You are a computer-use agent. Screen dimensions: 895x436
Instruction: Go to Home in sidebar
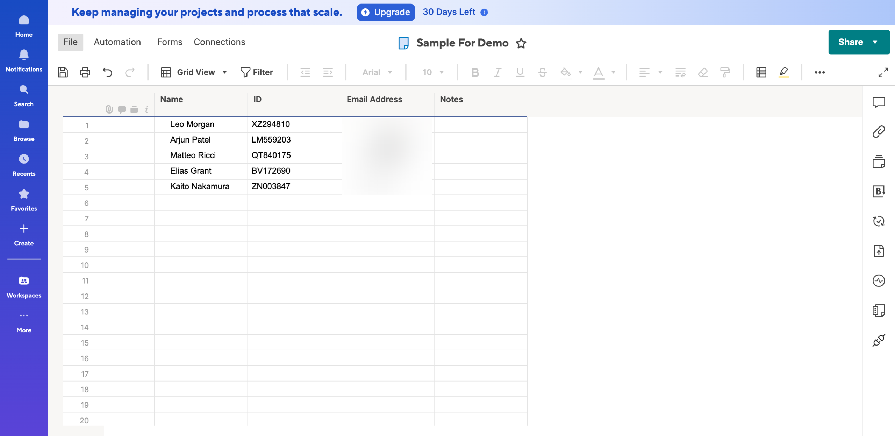click(24, 26)
